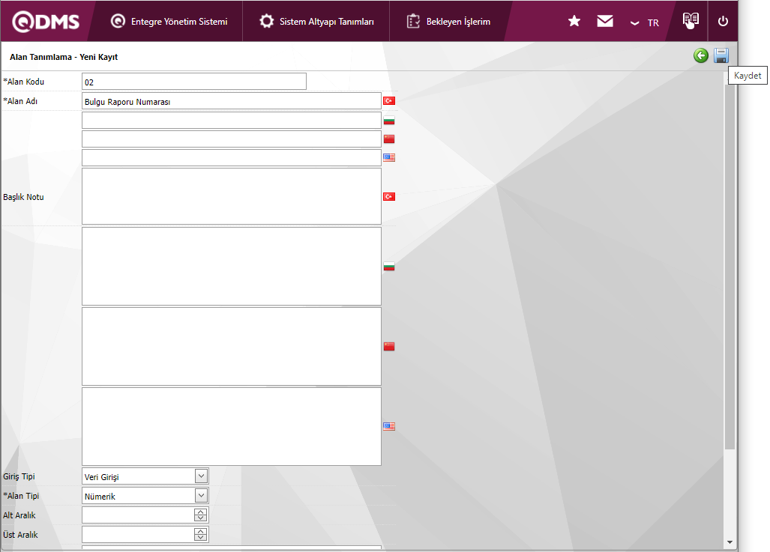The width and height of the screenshot is (770, 552).
Task: Click the Alan Tanımlama - Yeni Kayıt title
Action: (64, 57)
